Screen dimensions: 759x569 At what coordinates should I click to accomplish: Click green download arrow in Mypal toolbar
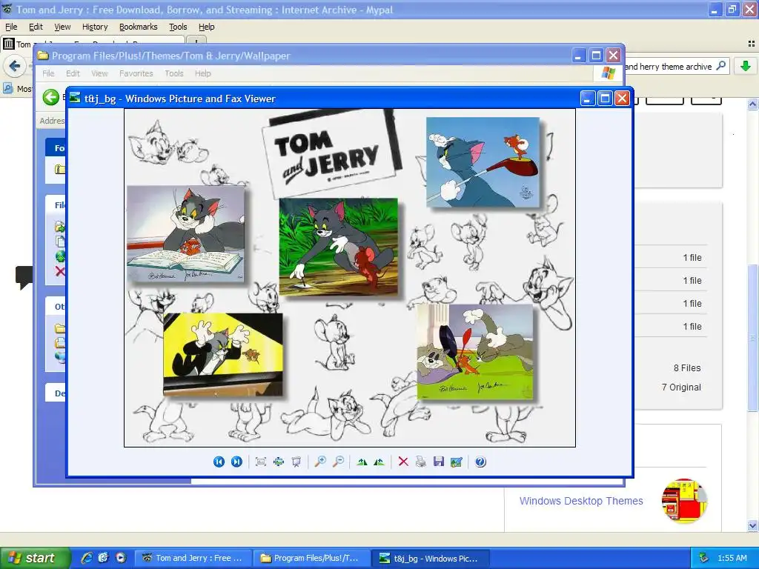point(746,66)
